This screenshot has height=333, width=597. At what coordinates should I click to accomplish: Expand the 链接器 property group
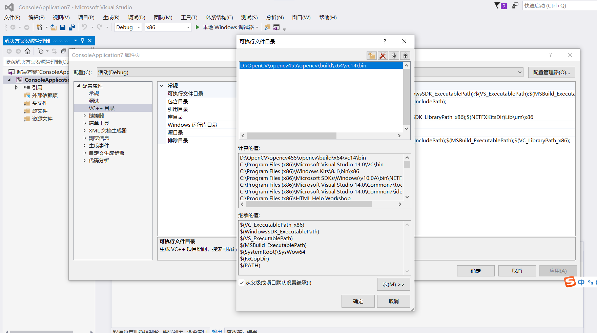[85, 116]
